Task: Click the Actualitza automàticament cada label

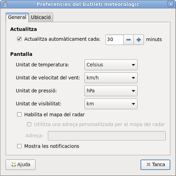Action: [x=62, y=39]
